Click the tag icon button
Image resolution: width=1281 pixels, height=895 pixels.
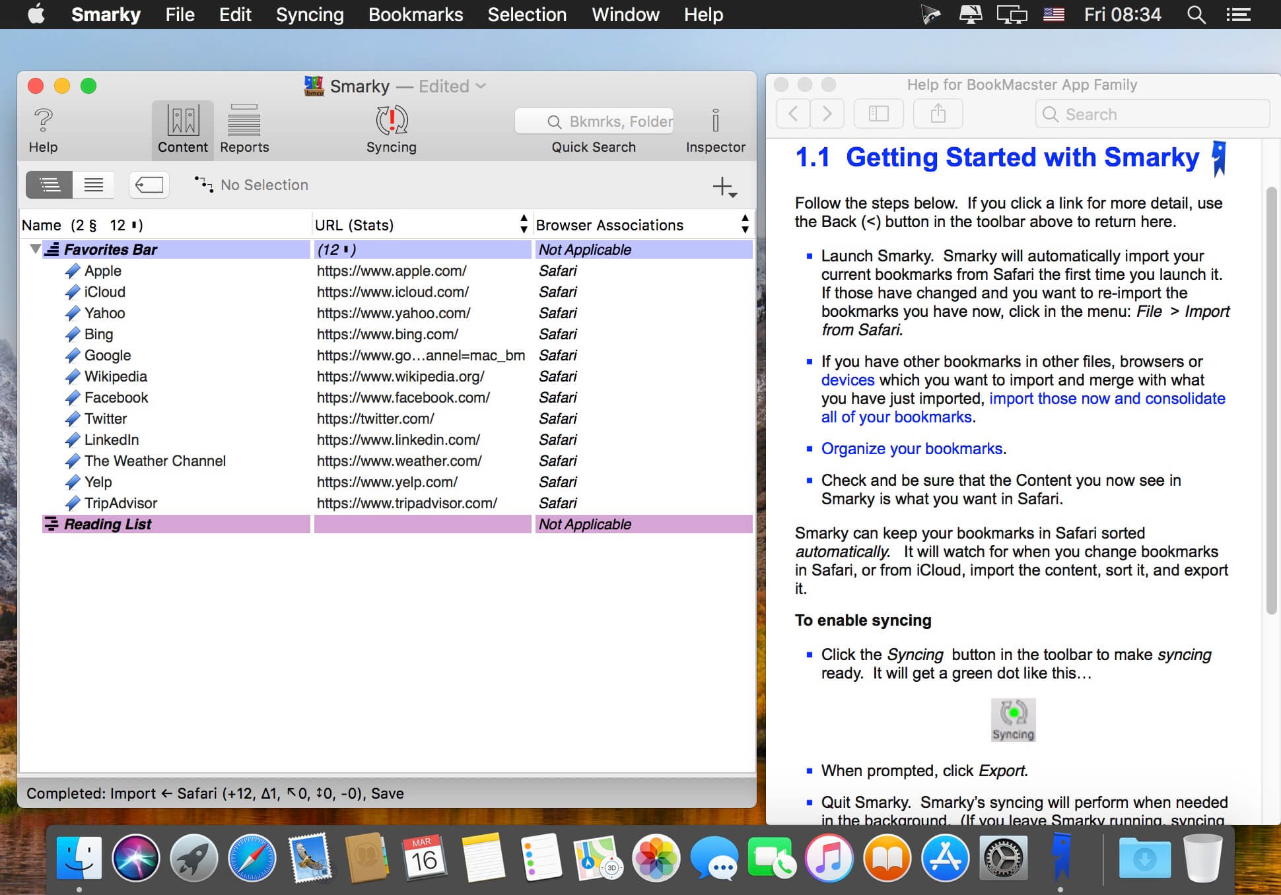[x=149, y=185]
